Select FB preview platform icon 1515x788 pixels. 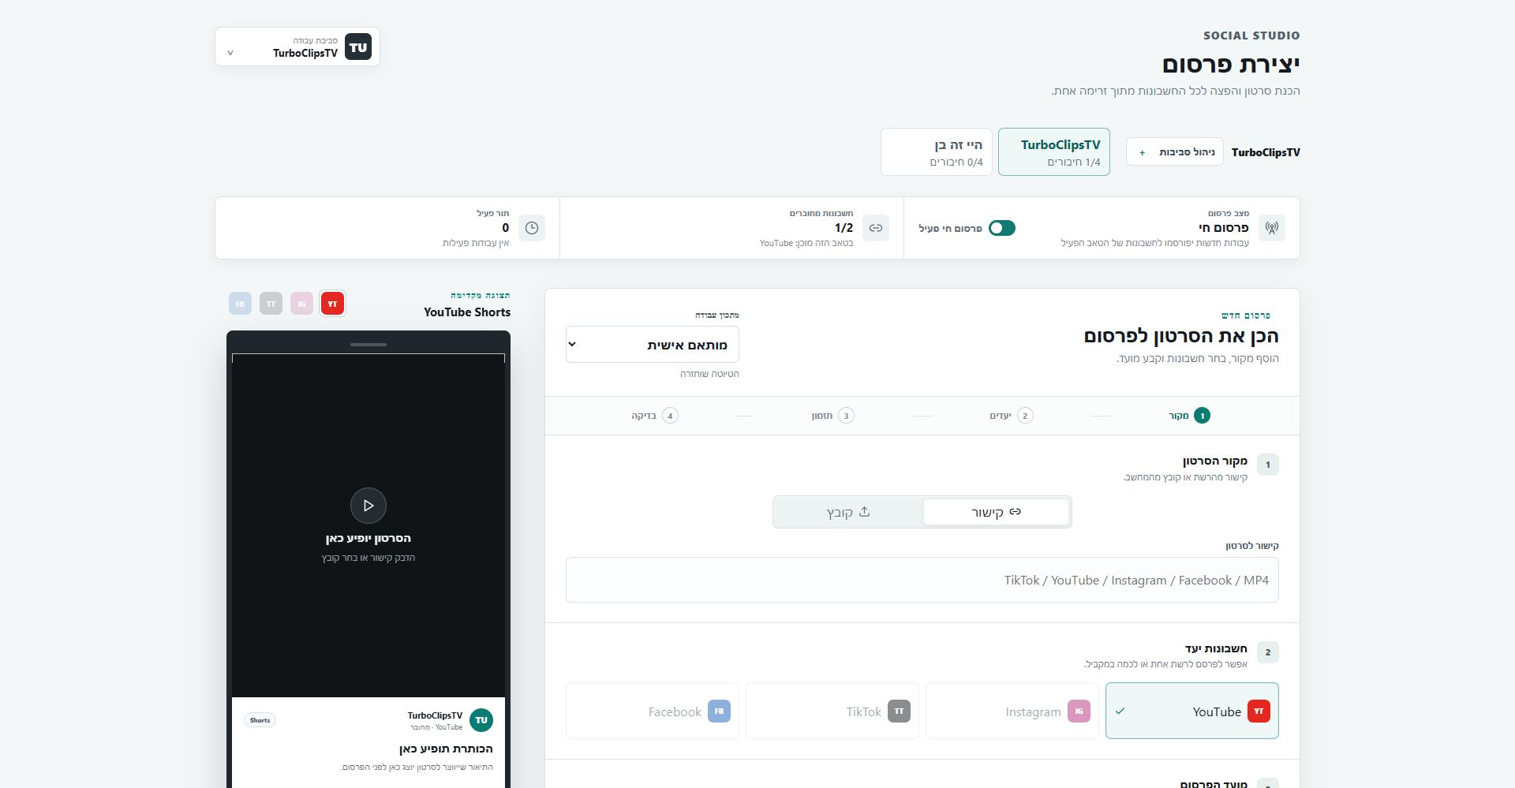(241, 304)
